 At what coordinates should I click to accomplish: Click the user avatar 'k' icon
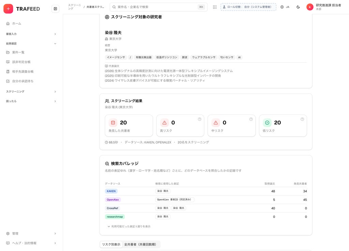[x=309, y=7]
